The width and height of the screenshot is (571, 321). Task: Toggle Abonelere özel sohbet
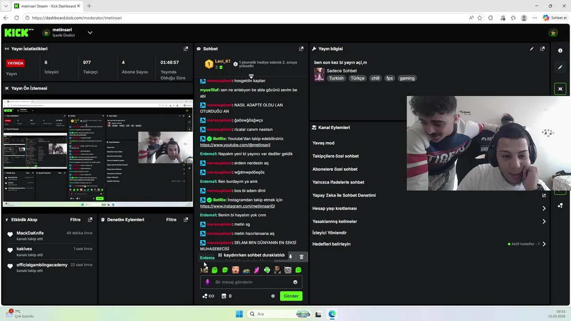[x=335, y=169]
